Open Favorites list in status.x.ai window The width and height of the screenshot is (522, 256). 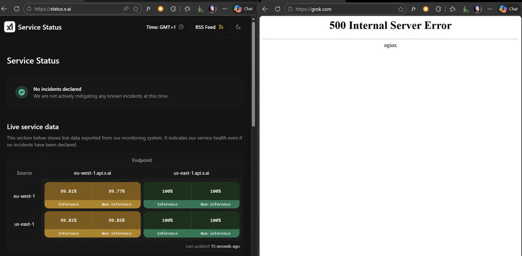187,9
